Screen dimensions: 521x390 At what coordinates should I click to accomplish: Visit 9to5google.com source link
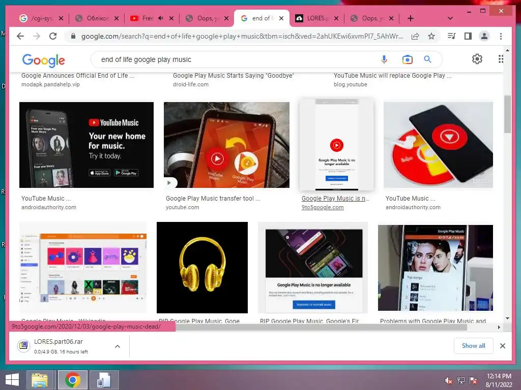coord(323,207)
